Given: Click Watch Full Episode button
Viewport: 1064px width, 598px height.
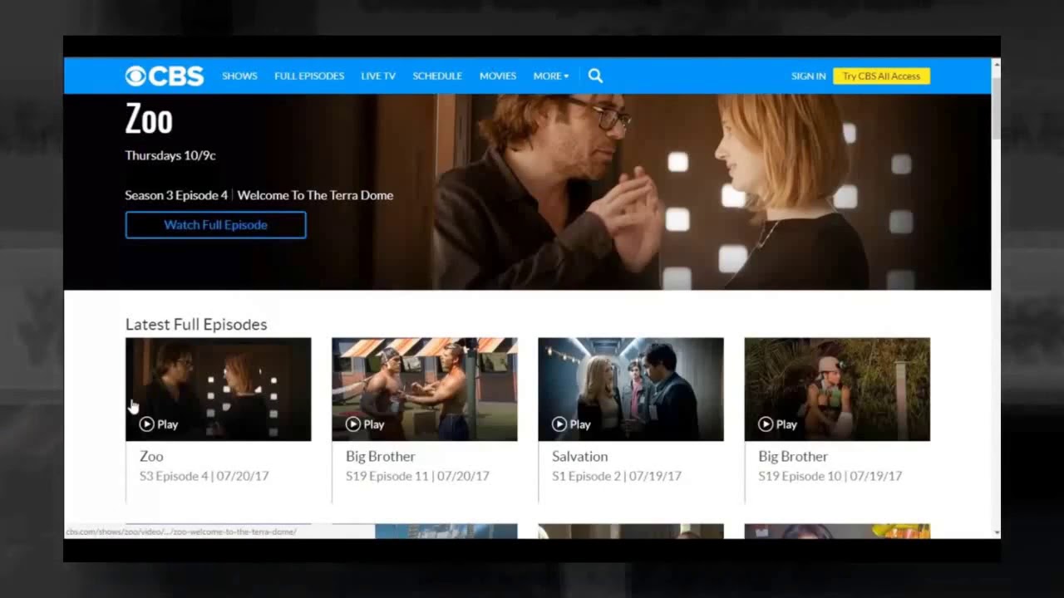Looking at the screenshot, I should tap(215, 225).
